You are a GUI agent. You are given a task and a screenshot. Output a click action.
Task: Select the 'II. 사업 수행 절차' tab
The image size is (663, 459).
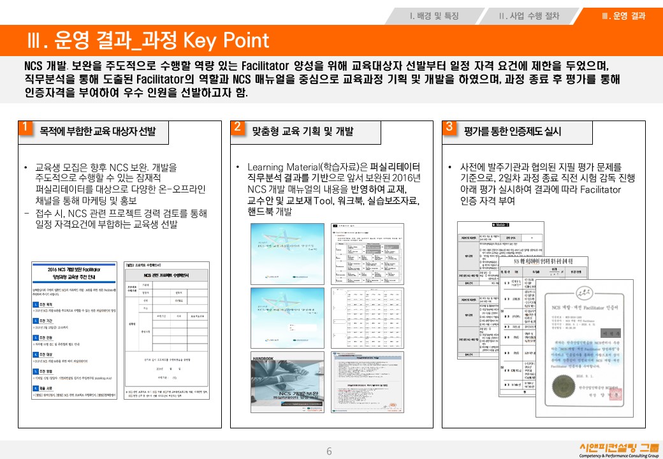point(528,16)
